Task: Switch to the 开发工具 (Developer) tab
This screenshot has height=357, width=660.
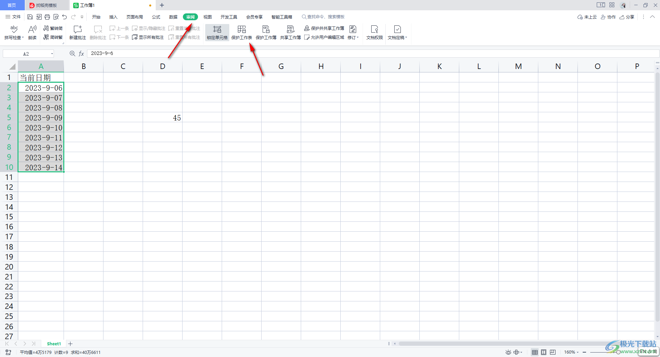Action: coord(229,17)
